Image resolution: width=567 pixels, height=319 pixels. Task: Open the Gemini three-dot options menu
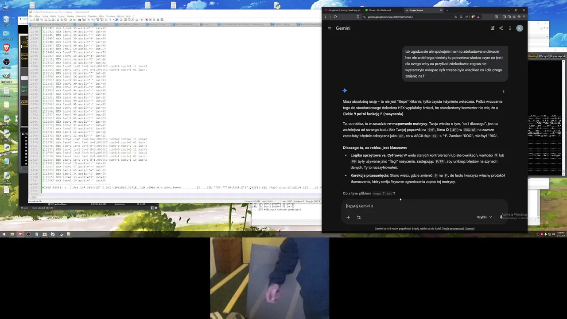tap(510, 28)
